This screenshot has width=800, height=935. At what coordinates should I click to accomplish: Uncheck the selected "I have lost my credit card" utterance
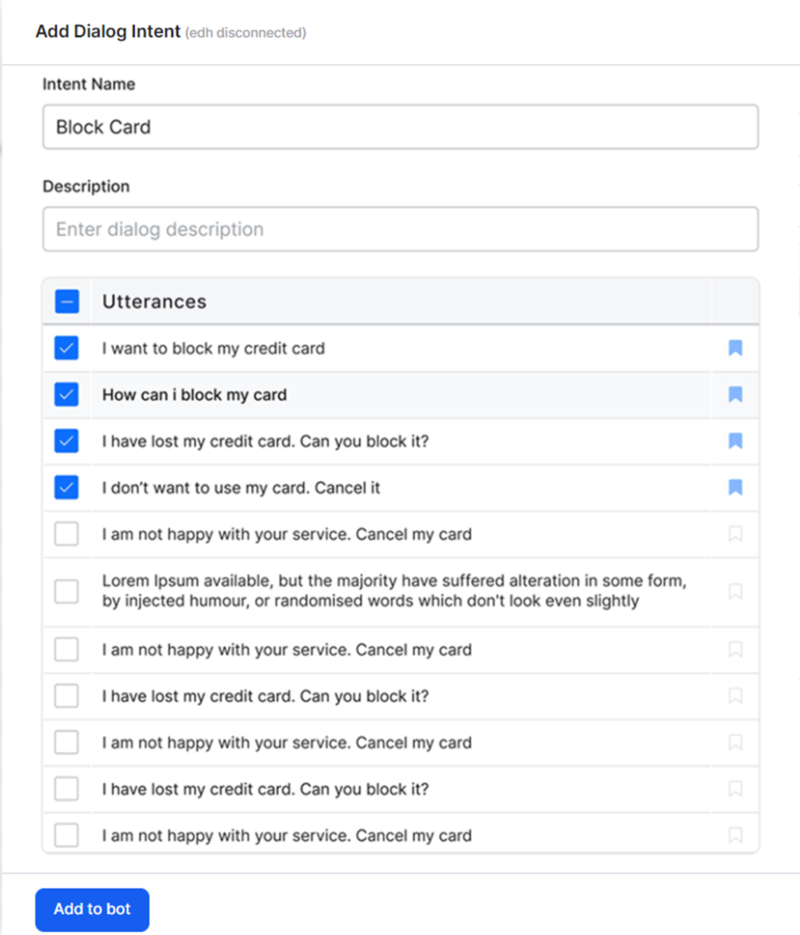coord(66,441)
